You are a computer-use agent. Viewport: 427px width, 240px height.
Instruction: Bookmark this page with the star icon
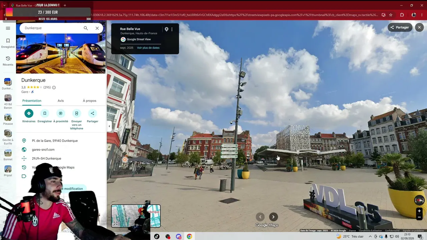pos(391,15)
